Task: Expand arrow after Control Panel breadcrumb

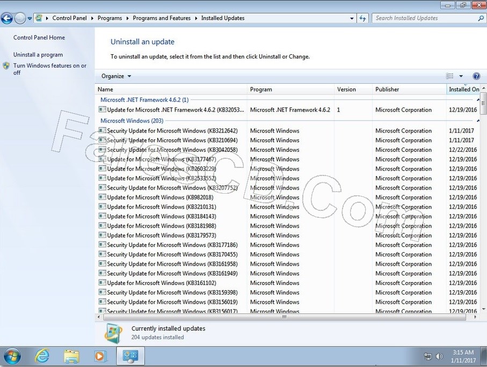Action: [92, 18]
